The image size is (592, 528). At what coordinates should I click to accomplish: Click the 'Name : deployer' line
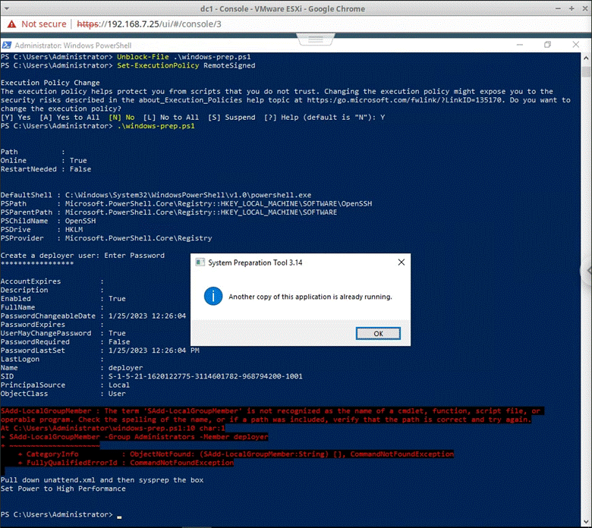(72, 367)
